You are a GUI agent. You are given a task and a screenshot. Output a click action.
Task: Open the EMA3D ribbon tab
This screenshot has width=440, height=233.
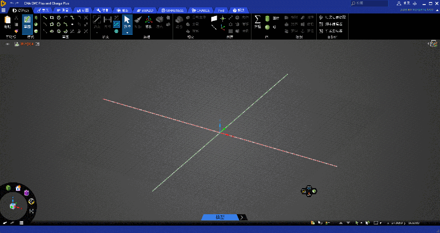pyautogui.click(x=145, y=10)
